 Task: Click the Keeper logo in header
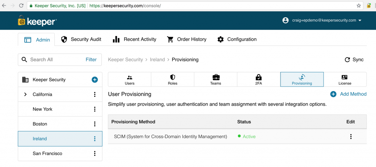coord(37,21)
